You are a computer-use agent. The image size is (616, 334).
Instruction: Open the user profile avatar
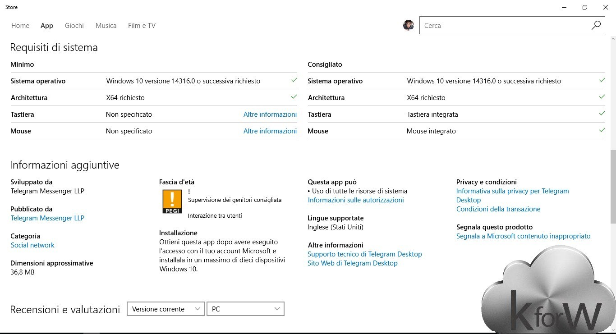[x=409, y=25]
